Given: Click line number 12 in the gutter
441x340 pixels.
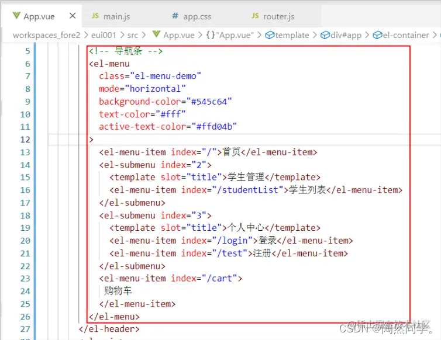Looking at the screenshot, I should [x=25, y=140].
